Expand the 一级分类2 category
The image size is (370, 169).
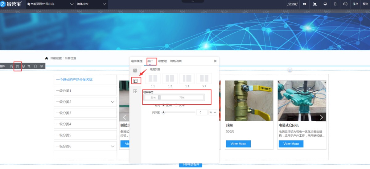tap(112, 102)
